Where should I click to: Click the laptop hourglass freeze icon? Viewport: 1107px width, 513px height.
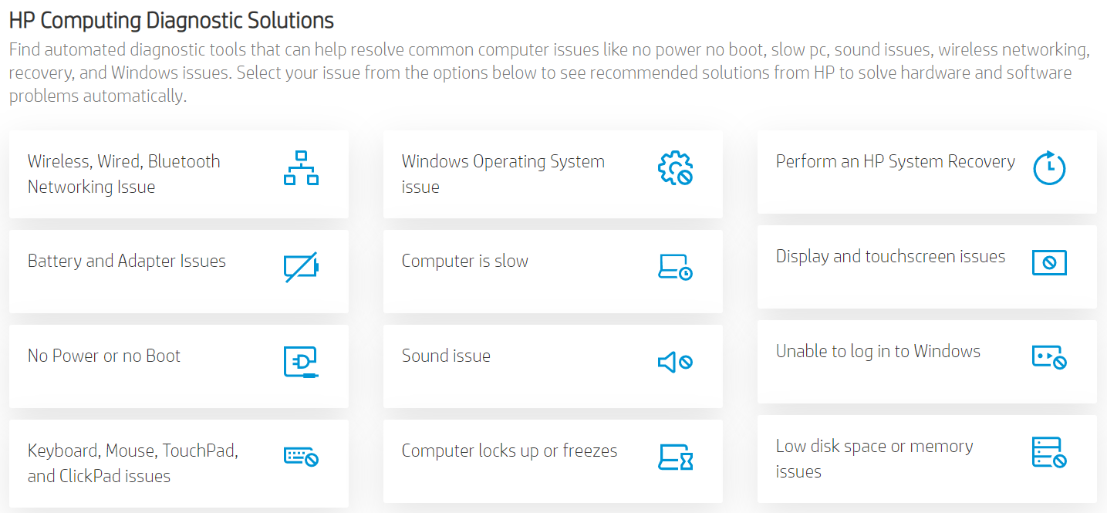click(x=675, y=457)
